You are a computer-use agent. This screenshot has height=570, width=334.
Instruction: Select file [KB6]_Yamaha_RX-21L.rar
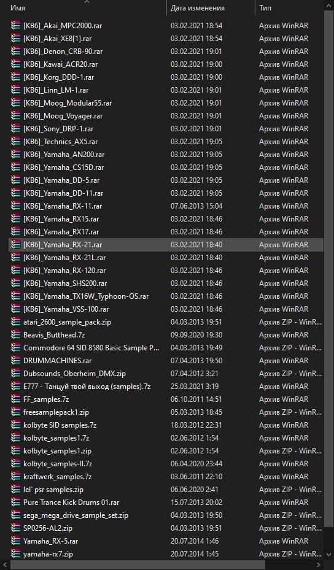[64, 258]
